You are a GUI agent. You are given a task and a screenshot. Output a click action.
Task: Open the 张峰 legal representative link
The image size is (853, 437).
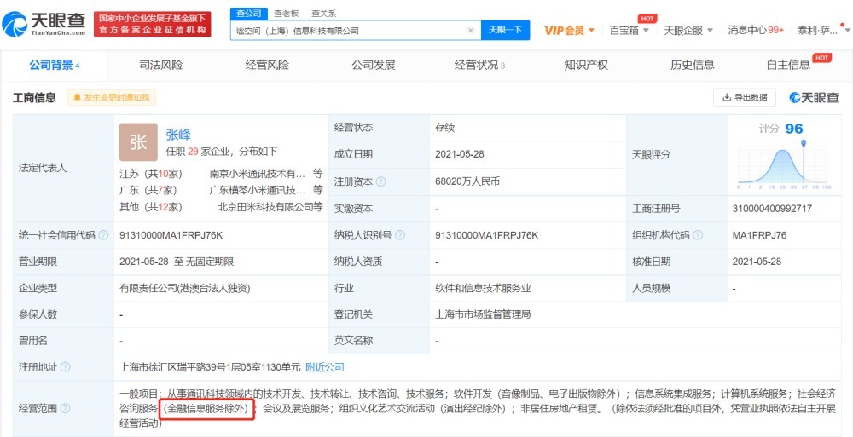(x=178, y=135)
